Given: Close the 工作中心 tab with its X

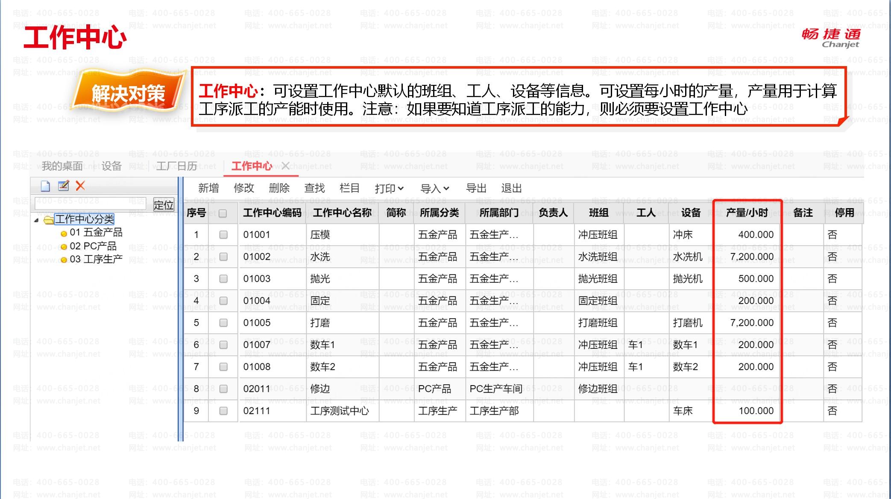Looking at the screenshot, I should point(286,166).
